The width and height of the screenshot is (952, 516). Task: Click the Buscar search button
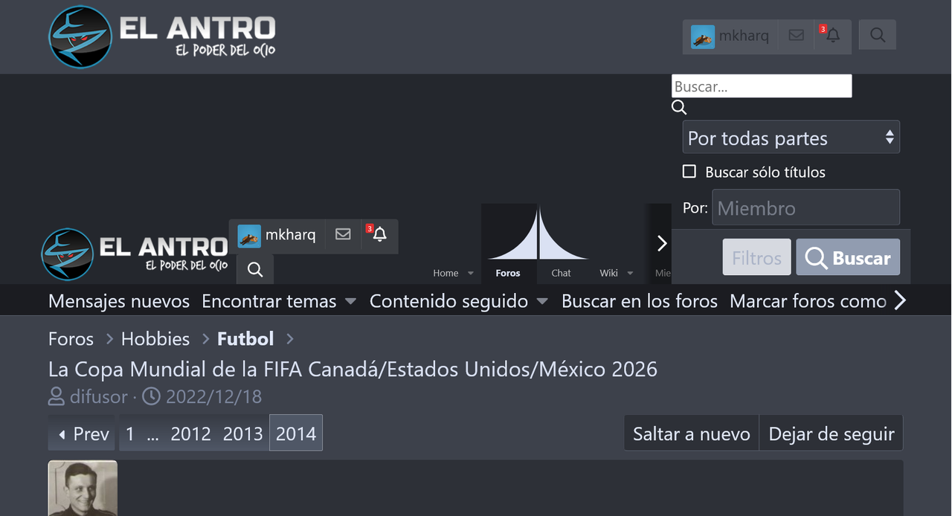[x=848, y=258]
